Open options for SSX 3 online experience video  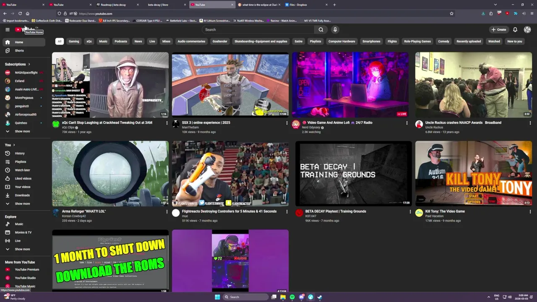(287, 123)
